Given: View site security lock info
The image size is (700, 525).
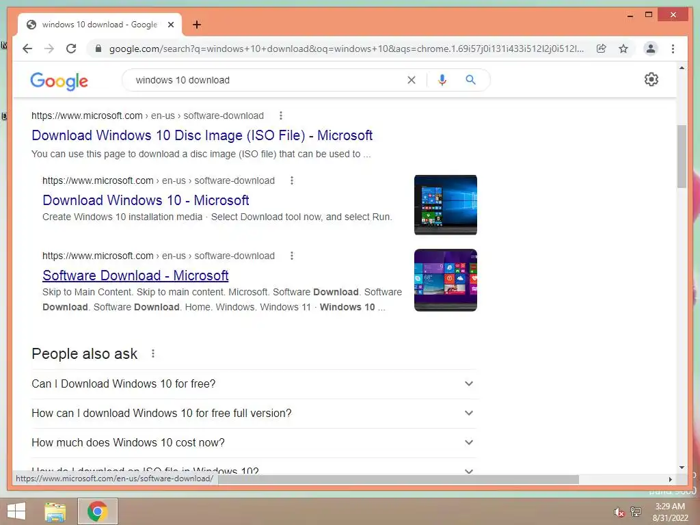Looking at the screenshot, I should [98, 49].
